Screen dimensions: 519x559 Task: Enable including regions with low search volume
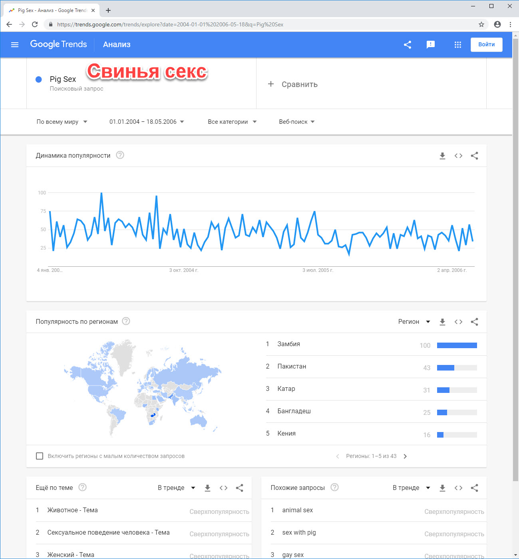[40, 456]
